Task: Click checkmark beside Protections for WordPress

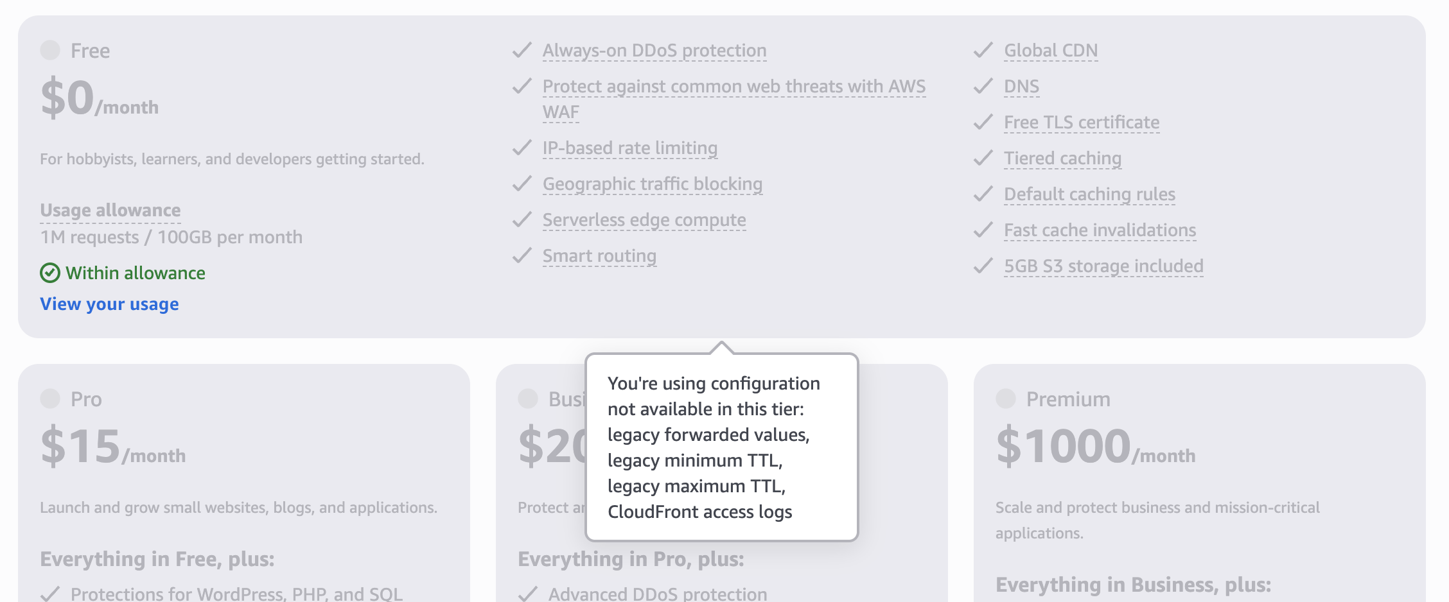Action: point(50,594)
